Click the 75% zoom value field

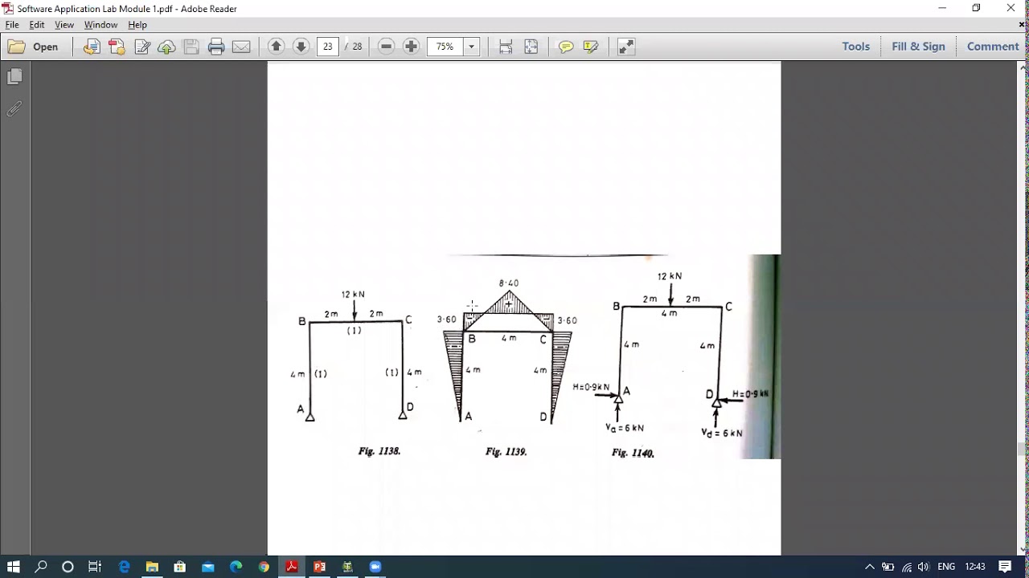(x=445, y=47)
